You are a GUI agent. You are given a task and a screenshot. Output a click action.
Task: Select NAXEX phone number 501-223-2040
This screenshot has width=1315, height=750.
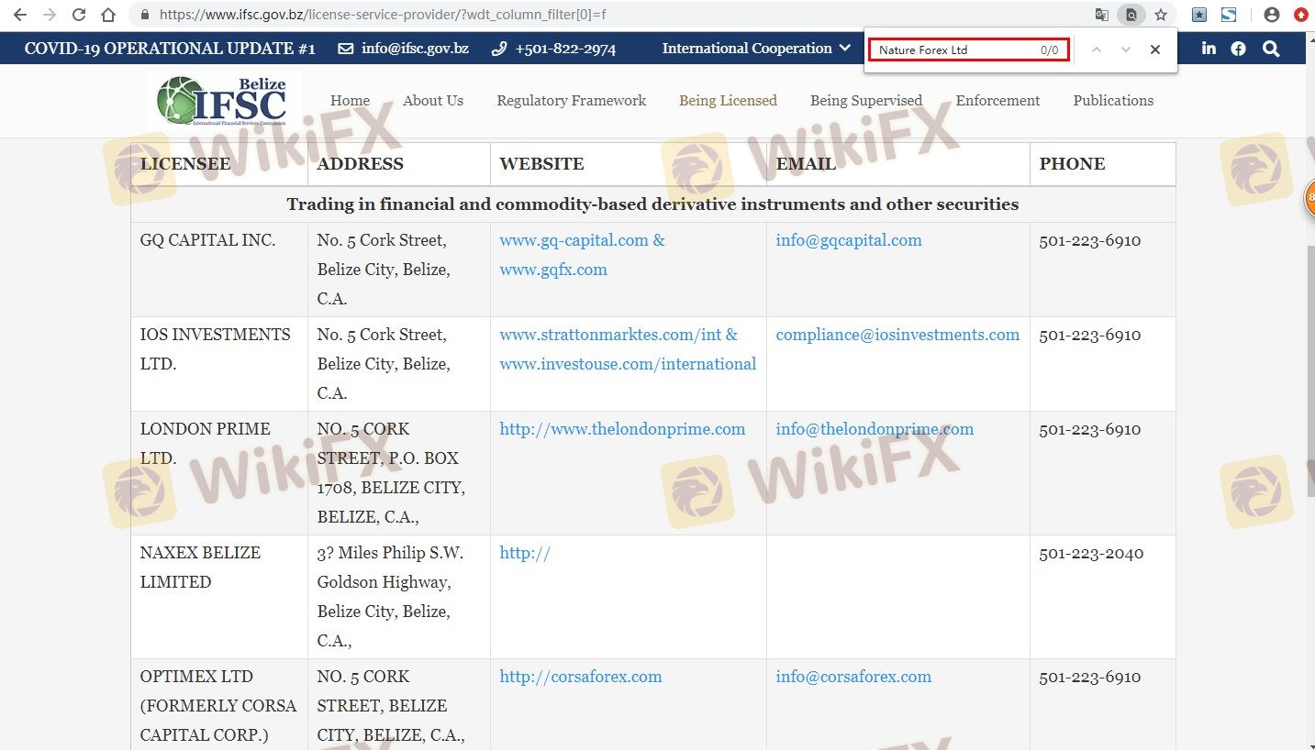(x=1090, y=553)
